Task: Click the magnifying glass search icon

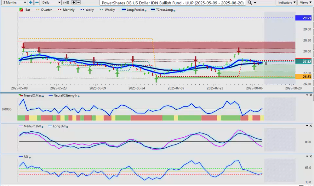Action: 249,3
